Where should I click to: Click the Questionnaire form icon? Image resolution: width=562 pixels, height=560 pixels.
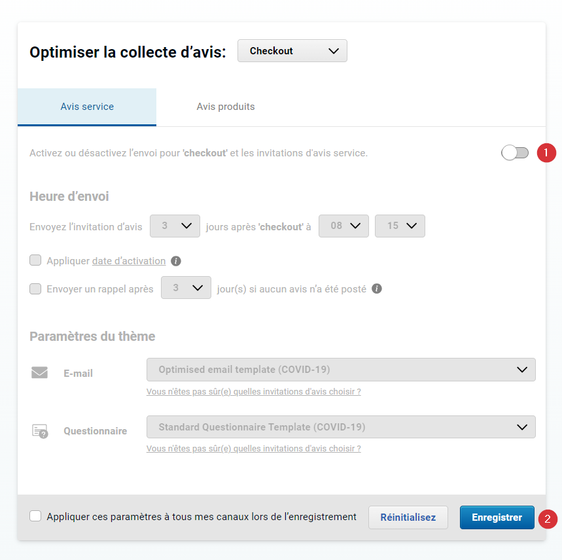pos(40,431)
